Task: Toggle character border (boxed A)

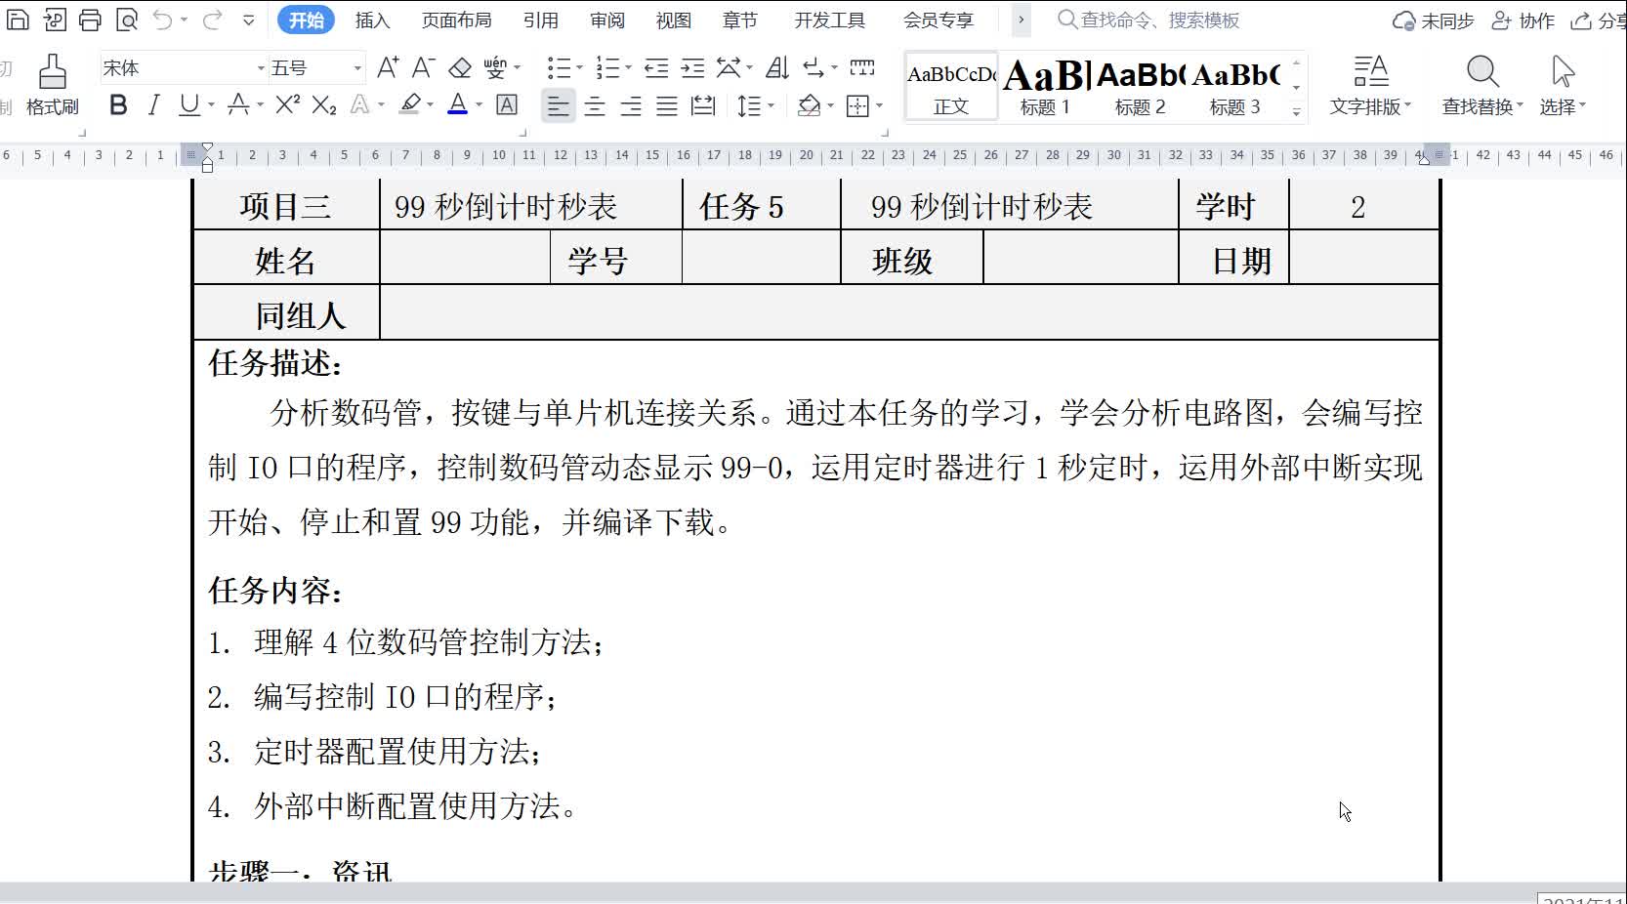Action: tap(507, 104)
